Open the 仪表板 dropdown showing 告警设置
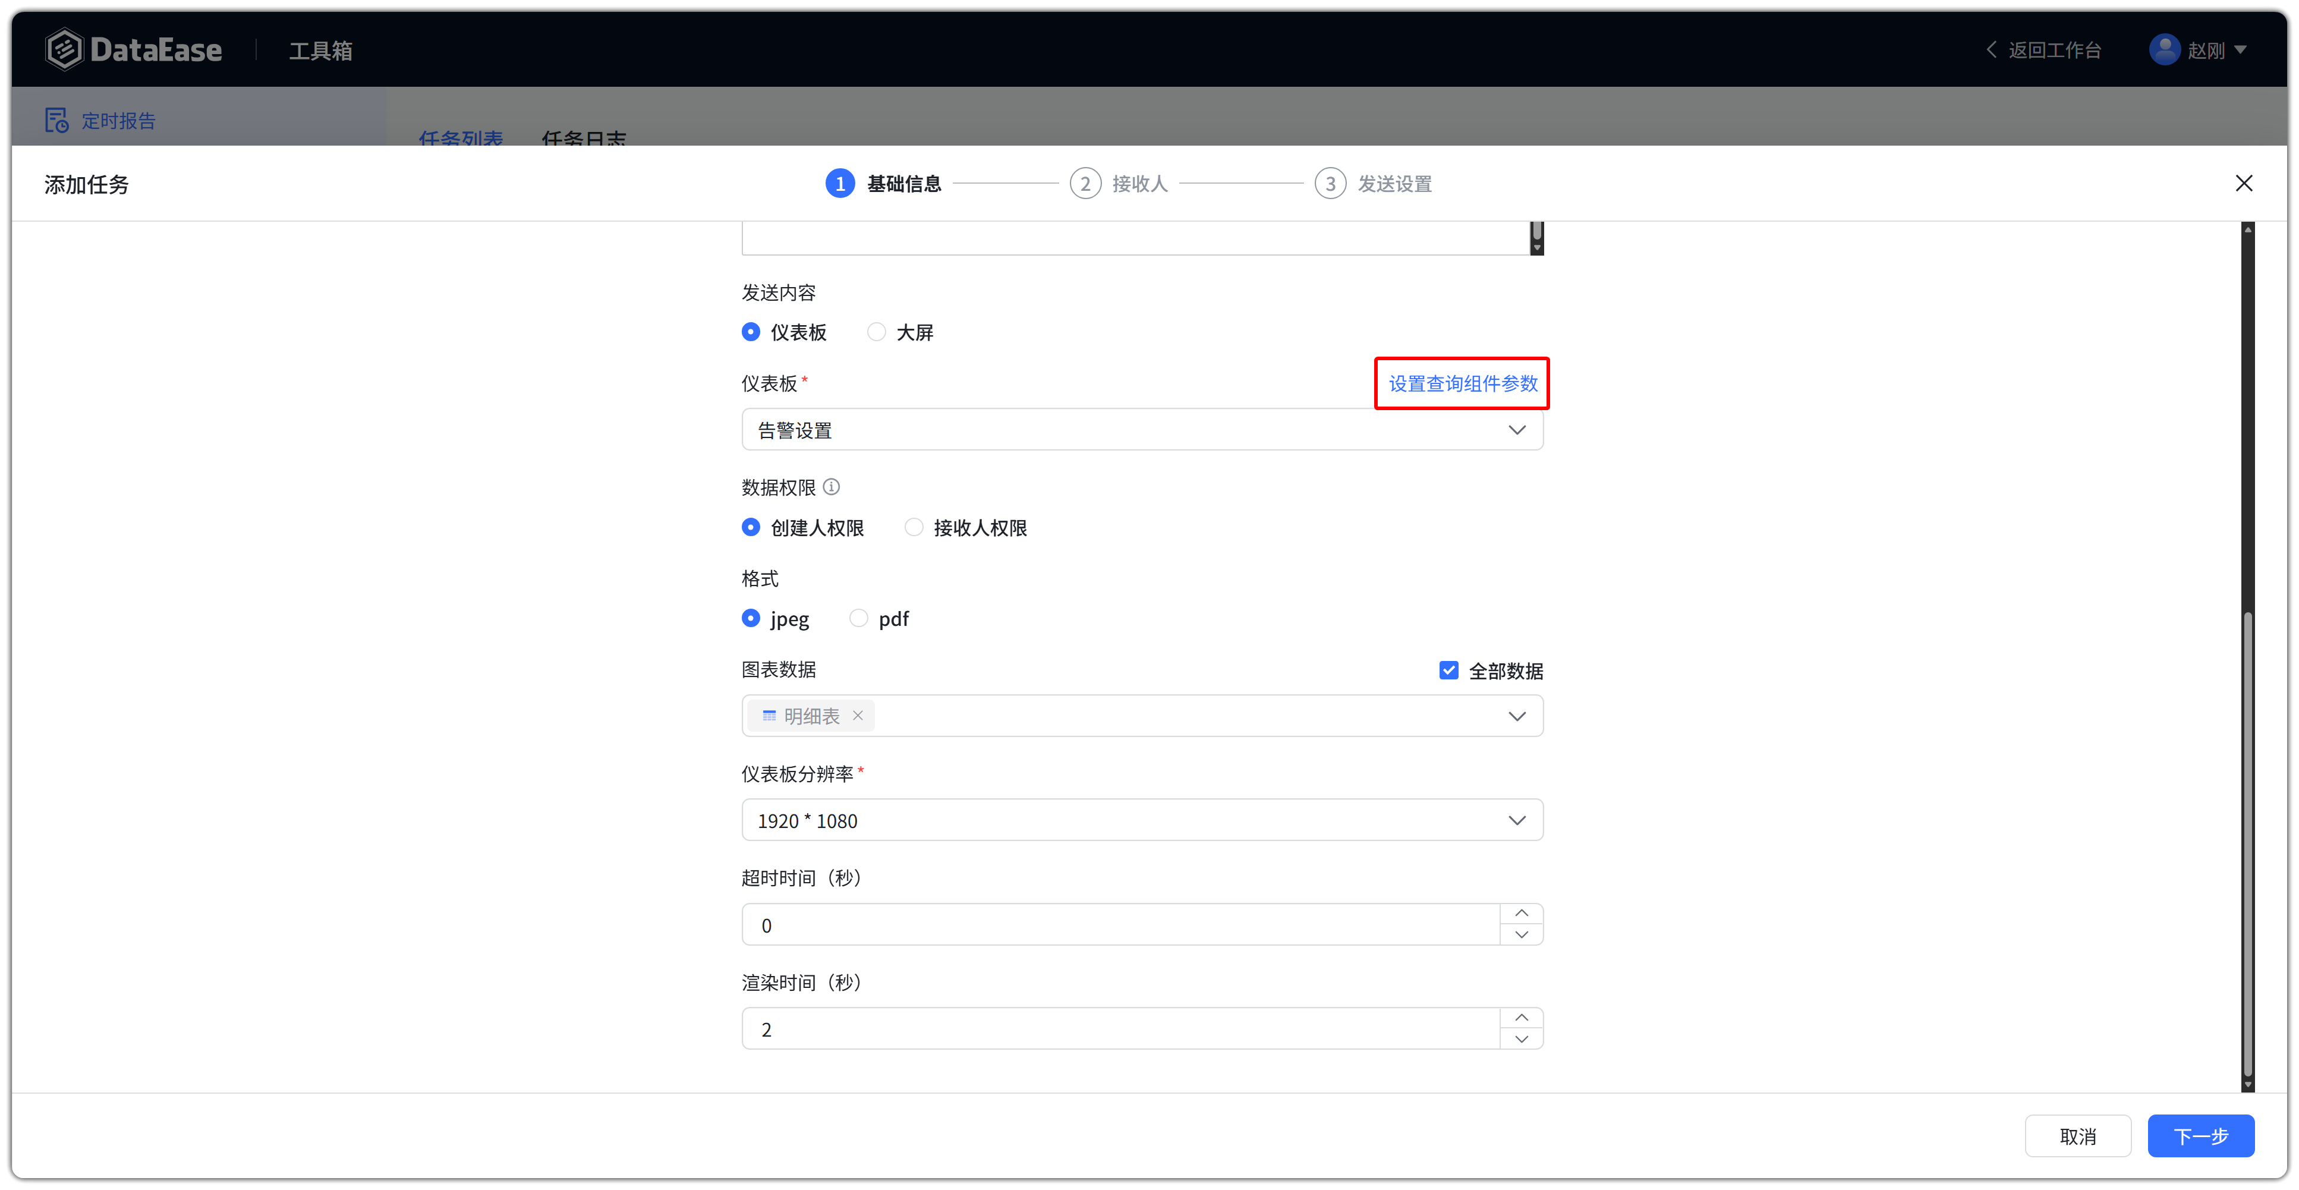 pos(1142,430)
